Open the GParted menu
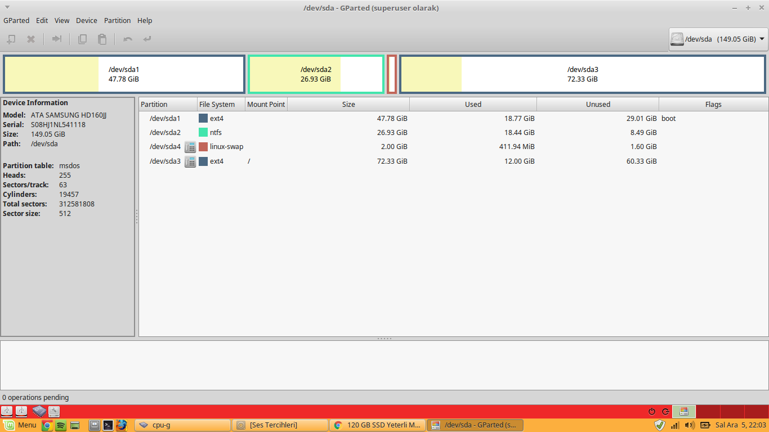 16,20
